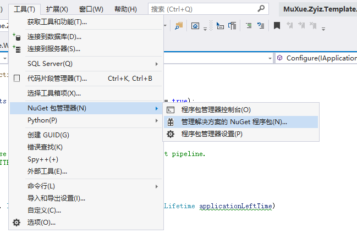The image size is (357, 239).
Task: Choose 选择工具箱项(X)...
Action: tap(86, 93)
